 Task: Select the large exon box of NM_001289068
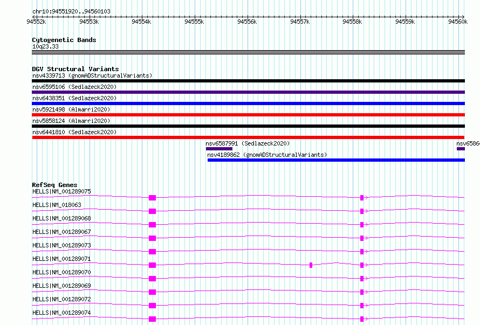pyautogui.click(x=153, y=225)
